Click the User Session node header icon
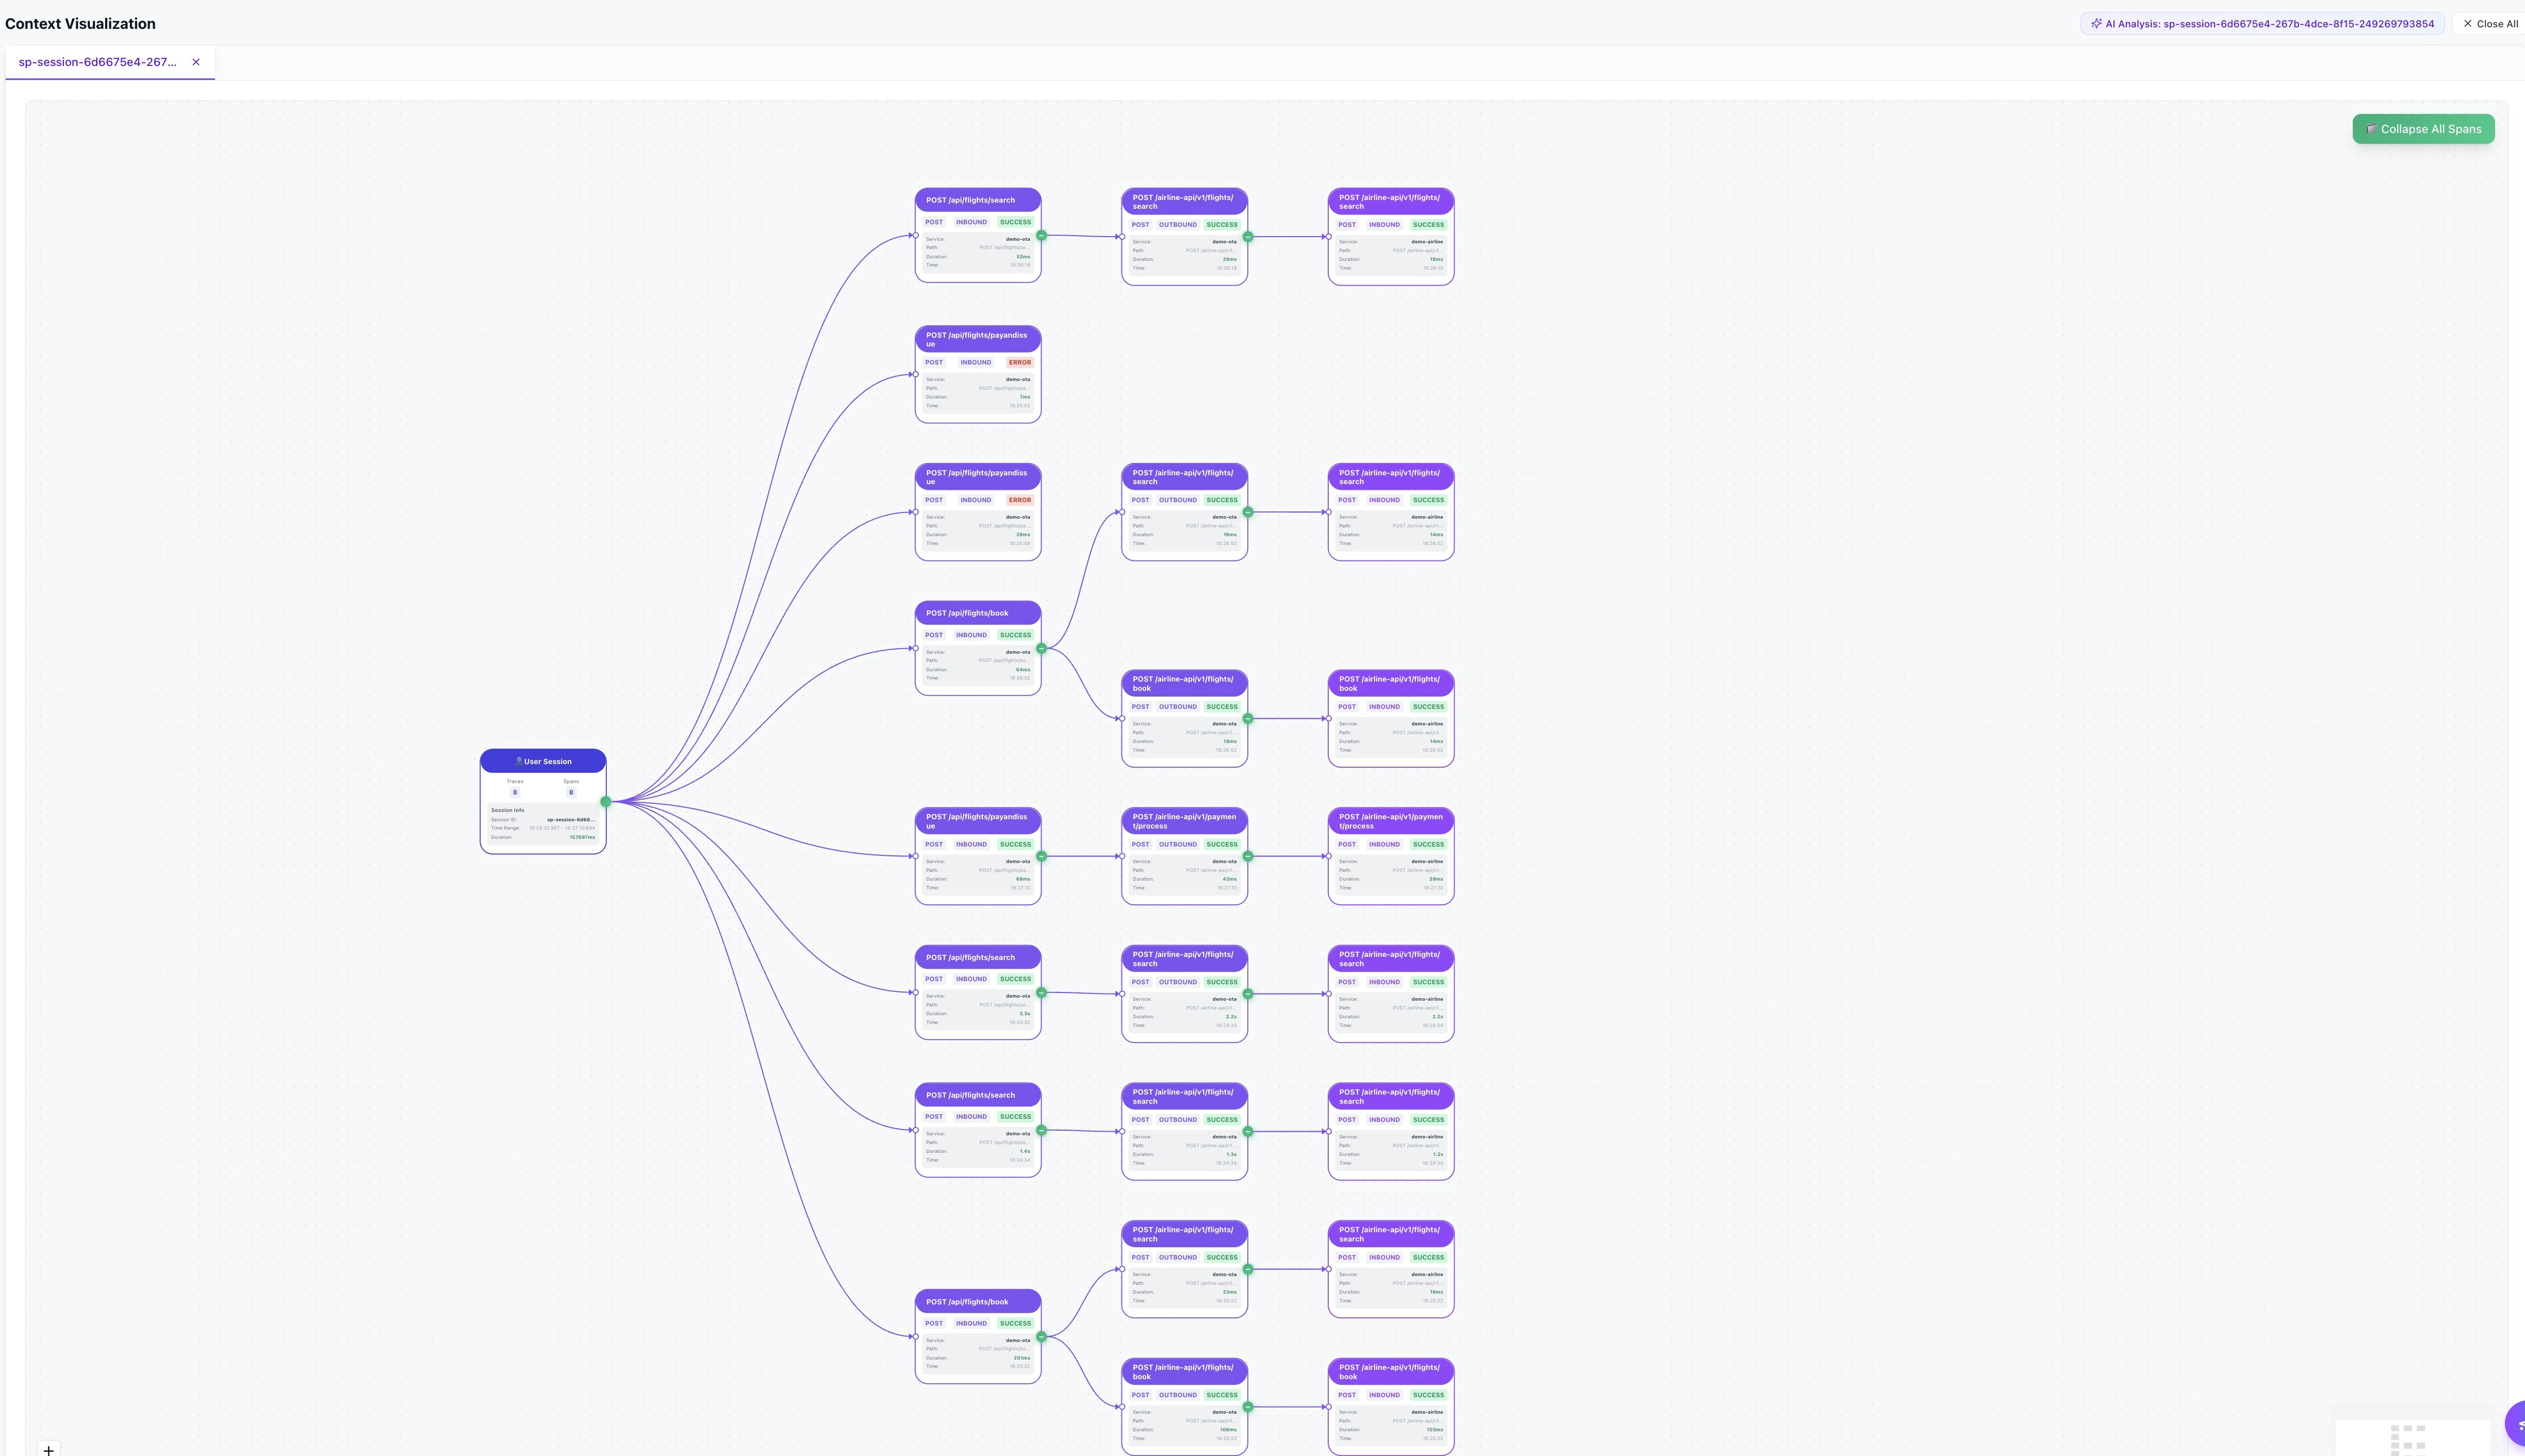2525x1456 pixels. [x=518, y=761]
